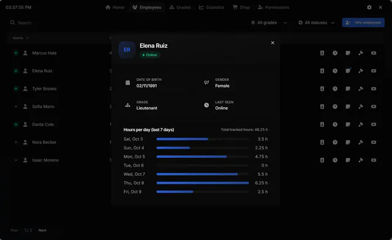Viewport: 392px width, 240px height.
Task: Click money icon for Marcus Hale
Action: [374, 53]
